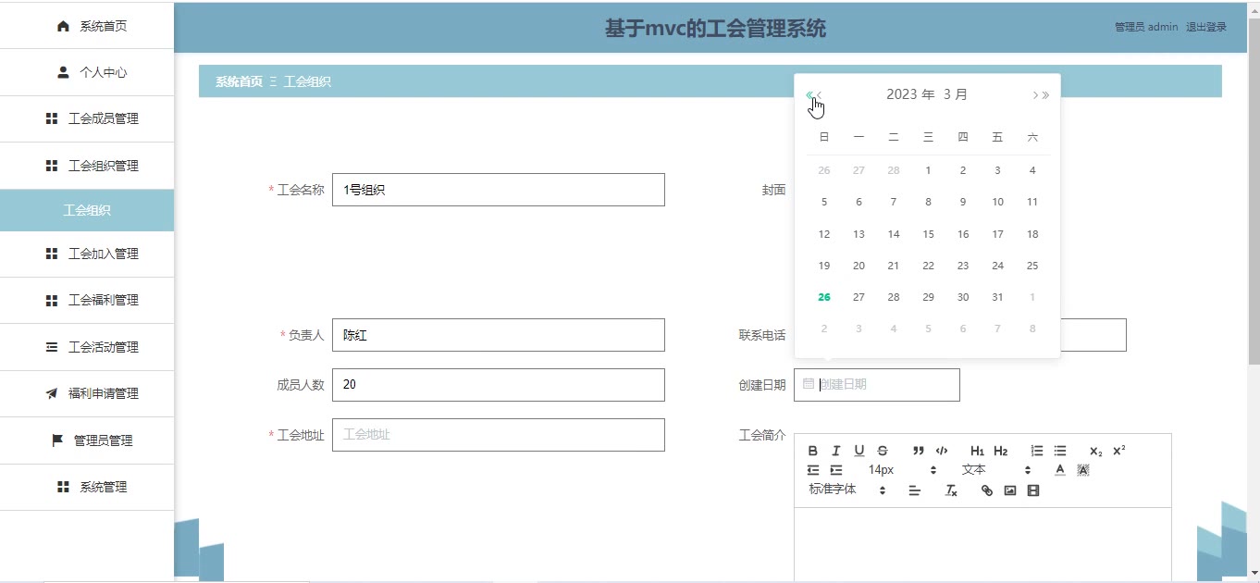Select the 工会组织 submenu item
The height and width of the screenshot is (583, 1260).
(x=87, y=210)
